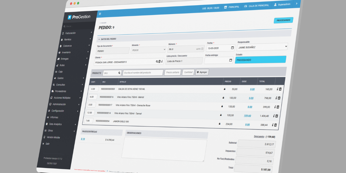Click the PROCESANDO button at top right
The width and height of the screenshot is (346, 173).
(283, 20)
